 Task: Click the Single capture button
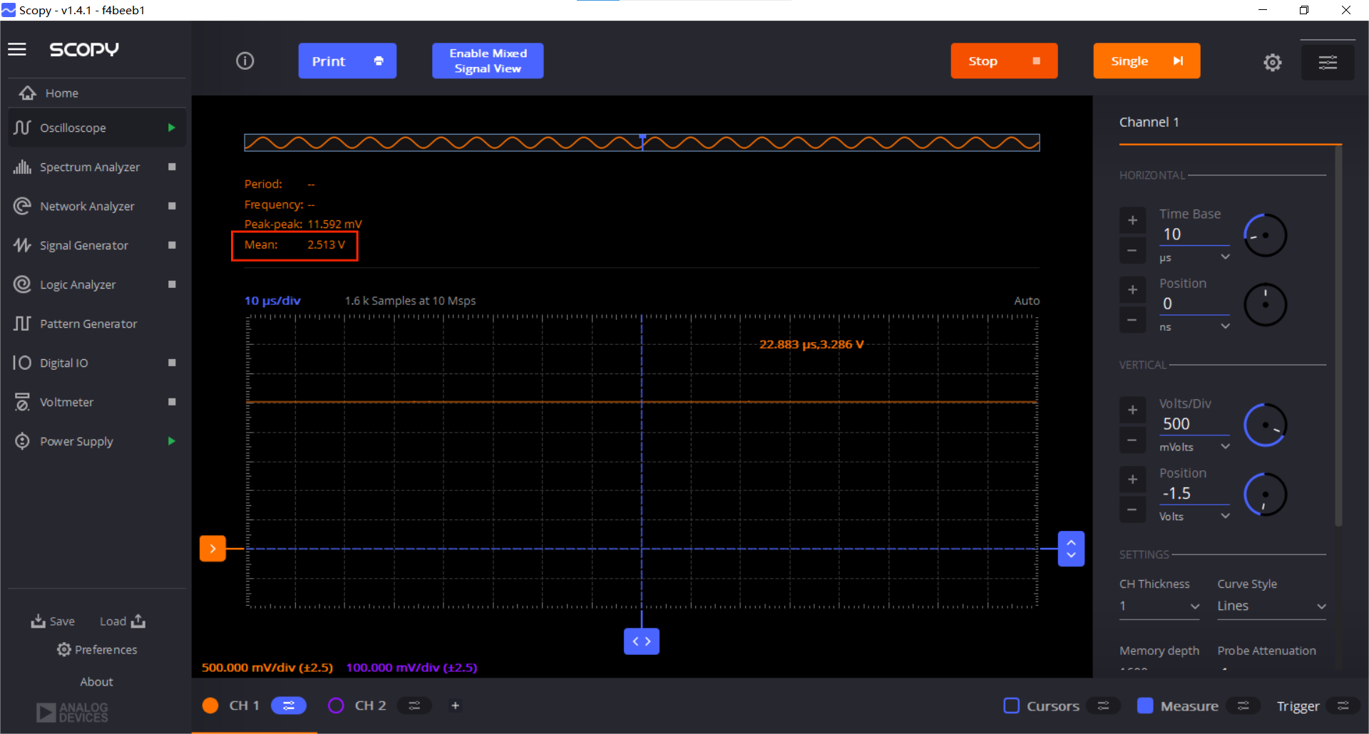tap(1147, 61)
